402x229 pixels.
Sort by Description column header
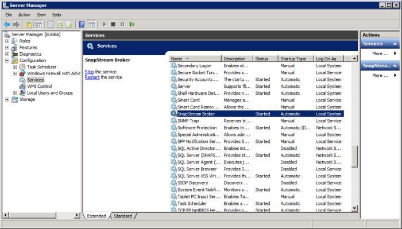tap(237, 59)
